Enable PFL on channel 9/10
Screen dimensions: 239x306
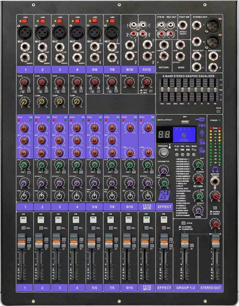click(129, 228)
